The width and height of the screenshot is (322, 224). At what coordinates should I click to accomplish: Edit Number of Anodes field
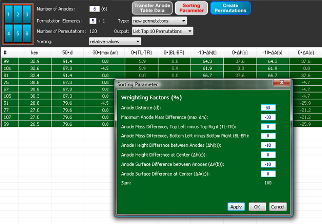click(x=94, y=9)
